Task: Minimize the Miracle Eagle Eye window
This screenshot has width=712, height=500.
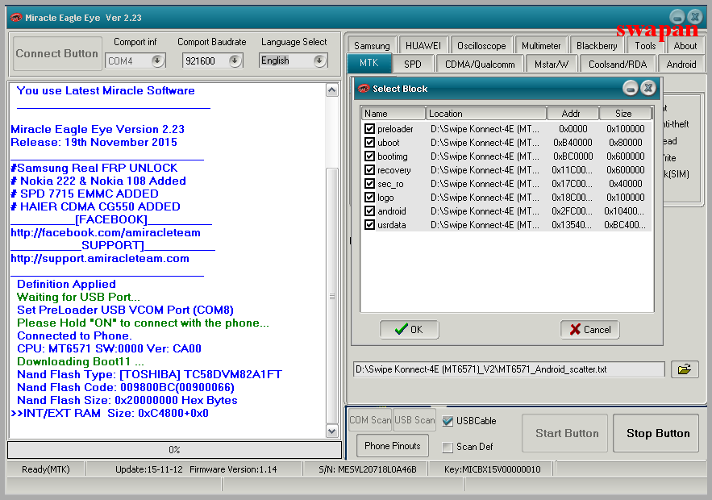Action: (x=677, y=17)
